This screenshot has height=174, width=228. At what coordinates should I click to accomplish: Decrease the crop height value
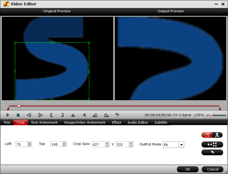pyautogui.click(x=131, y=145)
